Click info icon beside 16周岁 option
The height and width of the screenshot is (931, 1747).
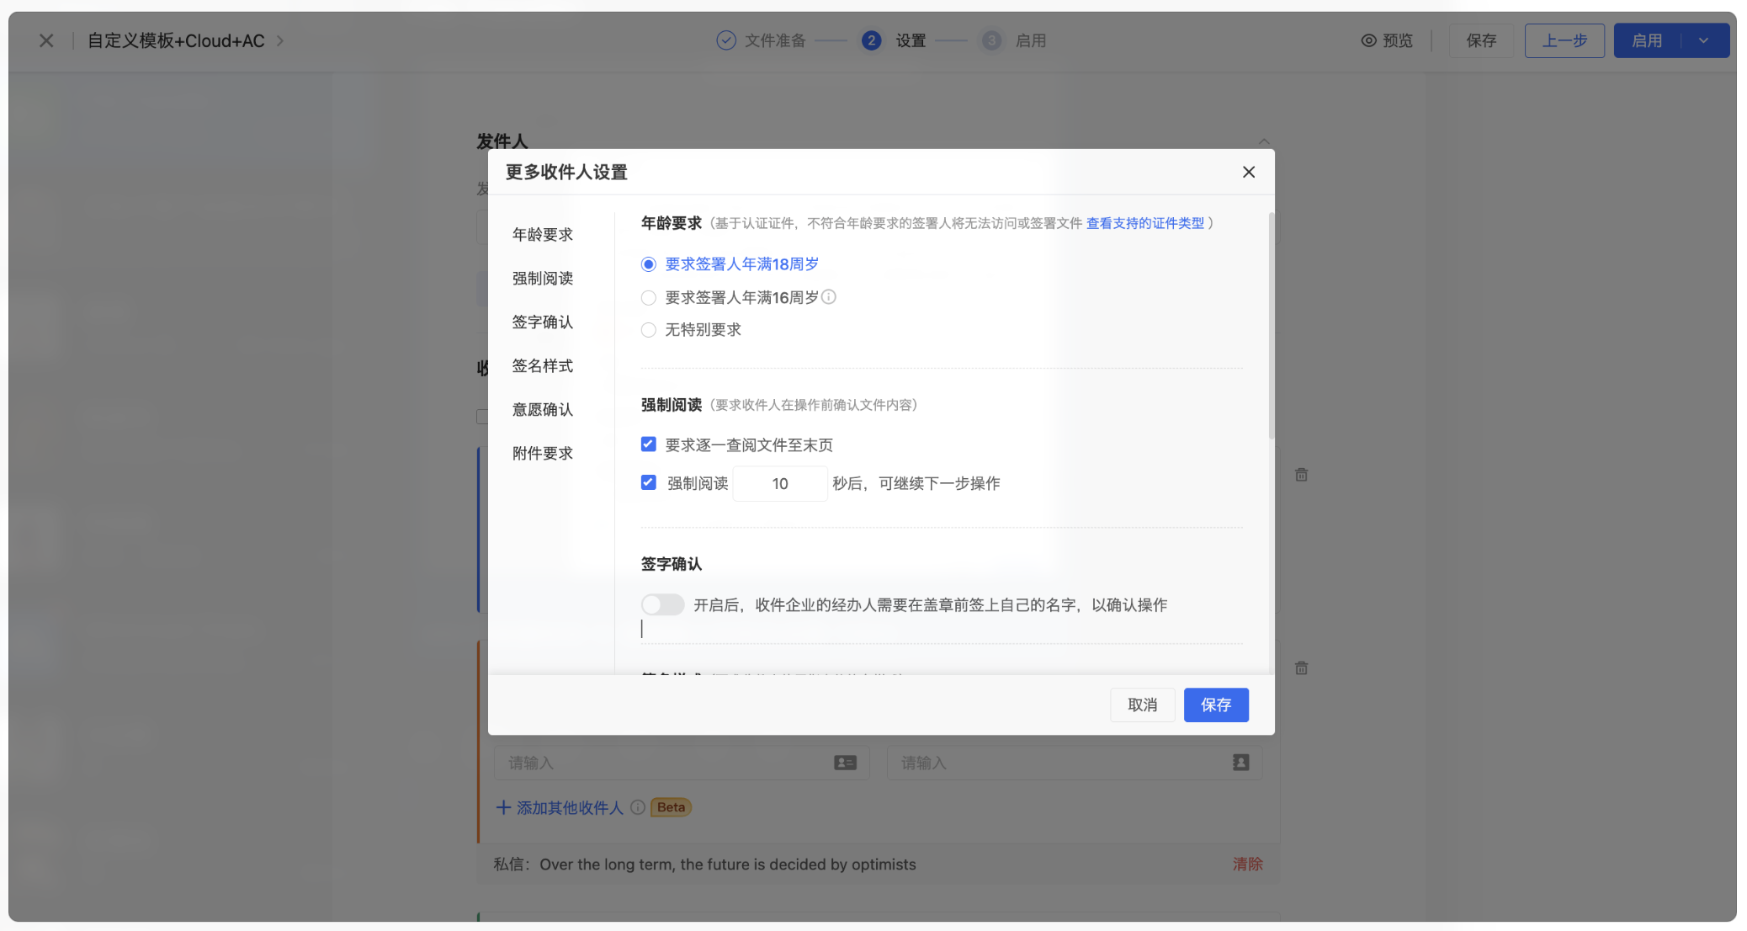(829, 297)
